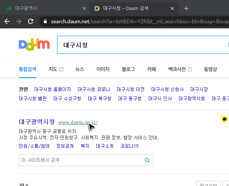
Task: Click related search 대구시 인사
Action: (160, 98)
